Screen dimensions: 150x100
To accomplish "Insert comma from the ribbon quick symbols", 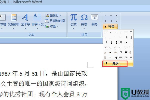I will tap(106, 15).
